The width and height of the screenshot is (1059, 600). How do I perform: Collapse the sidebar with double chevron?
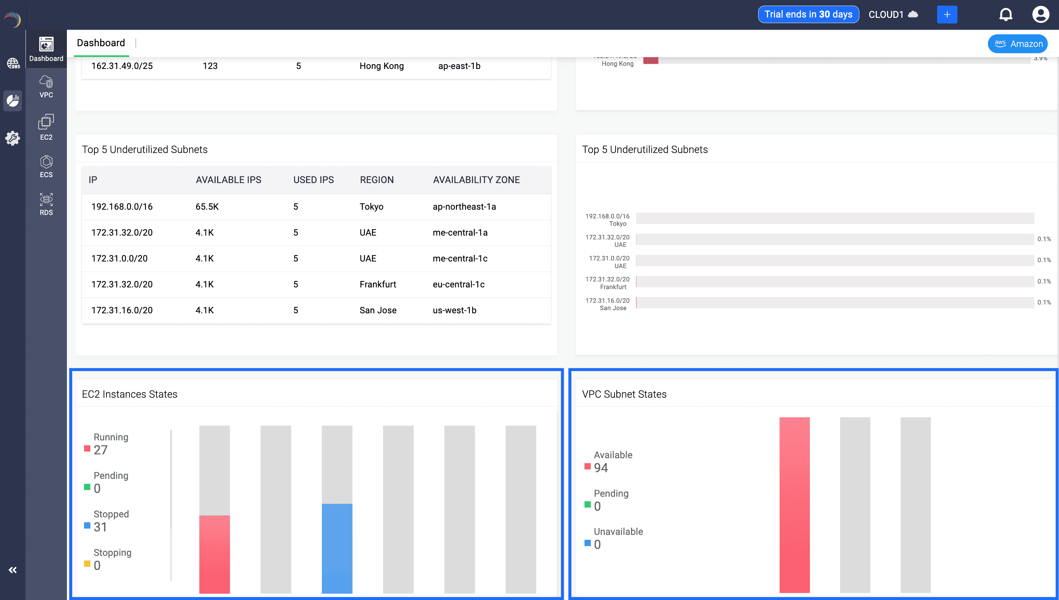(13, 570)
